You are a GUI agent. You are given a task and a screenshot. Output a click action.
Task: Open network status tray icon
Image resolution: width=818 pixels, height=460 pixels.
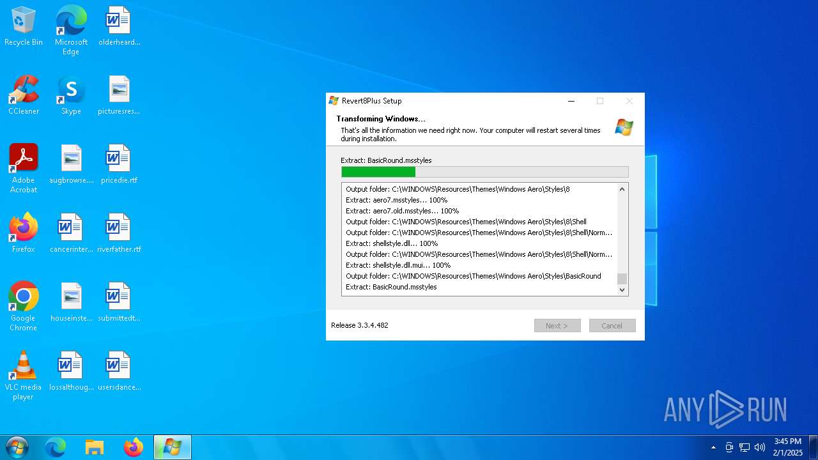745,447
